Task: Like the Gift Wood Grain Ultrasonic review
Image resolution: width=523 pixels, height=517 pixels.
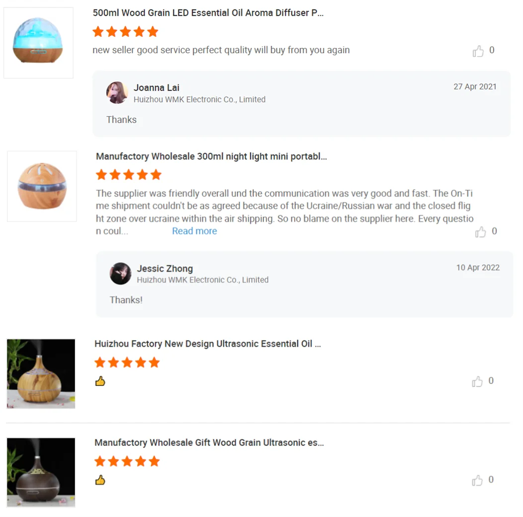Action: click(477, 480)
